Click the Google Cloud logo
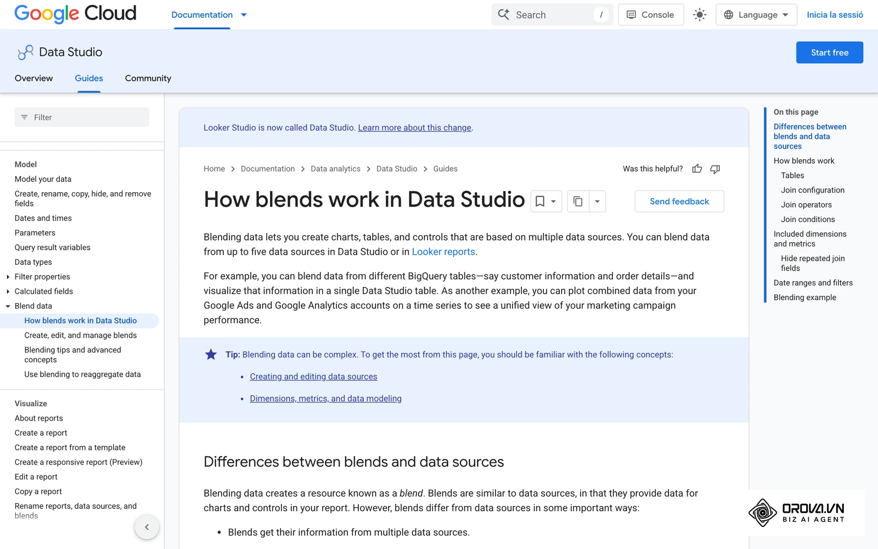The width and height of the screenshot is (878, 549). [75, 14]
